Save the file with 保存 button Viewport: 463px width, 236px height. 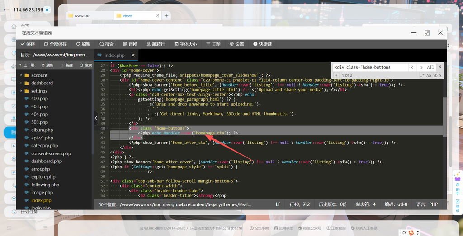point(28,44)
